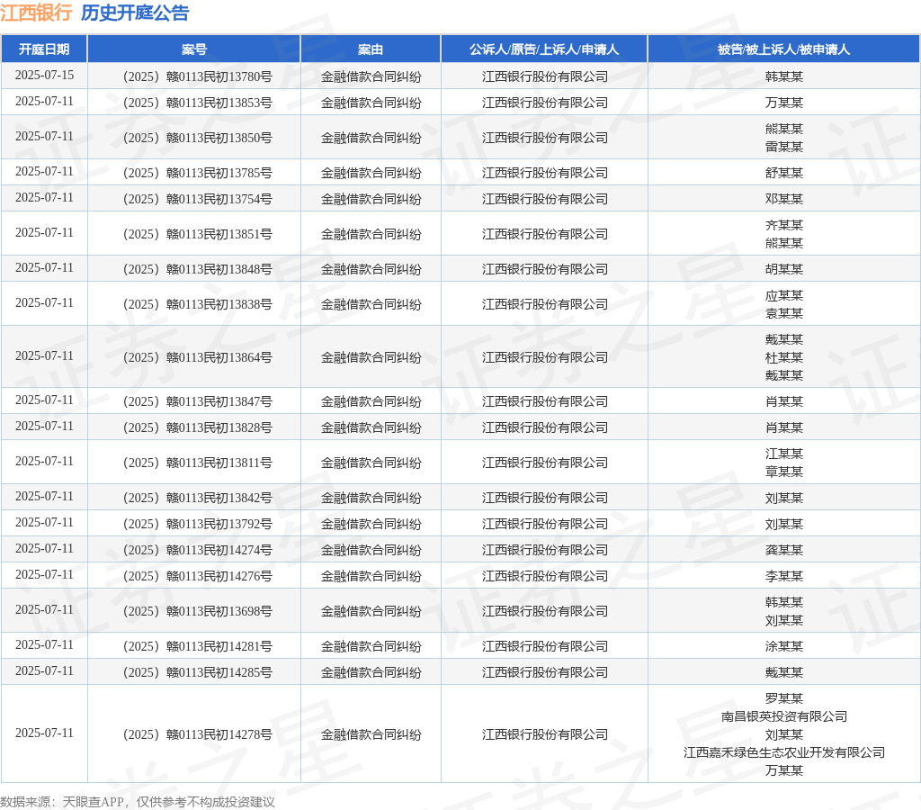Click defendant 南昌银英投资有限公司
The height and width of the screenshot is (810, 921).
[x=783, y=716]
